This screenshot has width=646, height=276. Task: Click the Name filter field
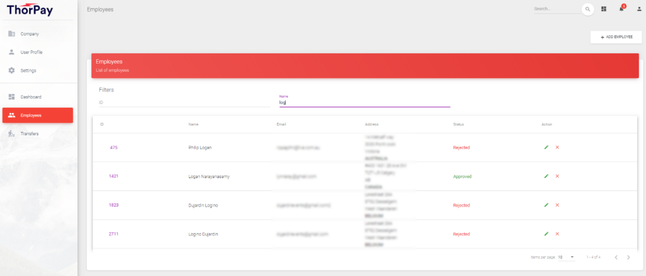[364, 102]
